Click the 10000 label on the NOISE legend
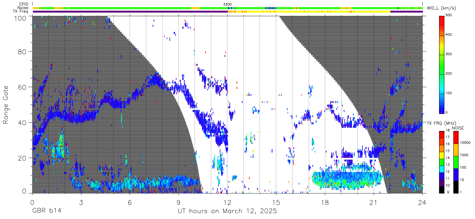475x219 pixels. [466, 143]
